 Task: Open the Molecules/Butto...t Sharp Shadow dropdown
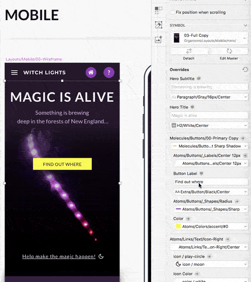209,146
